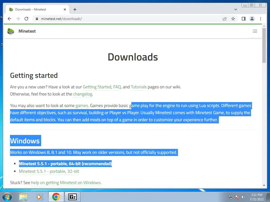Bookmark this page with the star icon
Screen dimensions: 270x202
tap(233, 19)
